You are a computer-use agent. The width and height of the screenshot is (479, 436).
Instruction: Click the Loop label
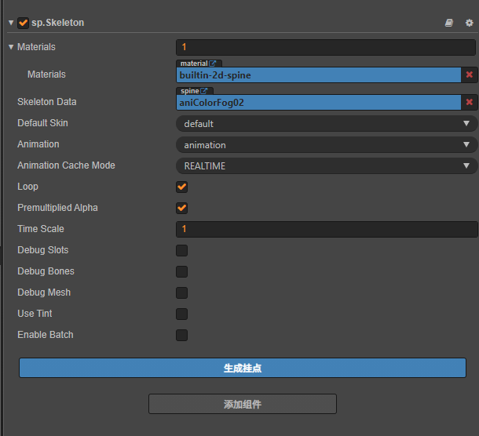[x=27, y=187]
